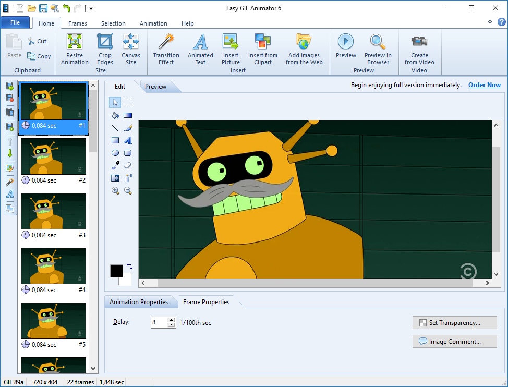Open the File menu
This screenshot has width=508, height=387.
point(15,22)
